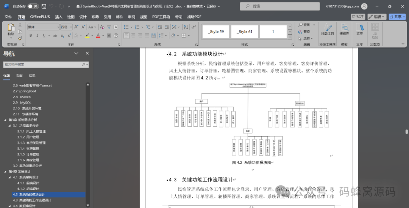Open the Change Case Aa dropdown
Viewport: 409px width, 208px height.
click(x=92, y=27)
